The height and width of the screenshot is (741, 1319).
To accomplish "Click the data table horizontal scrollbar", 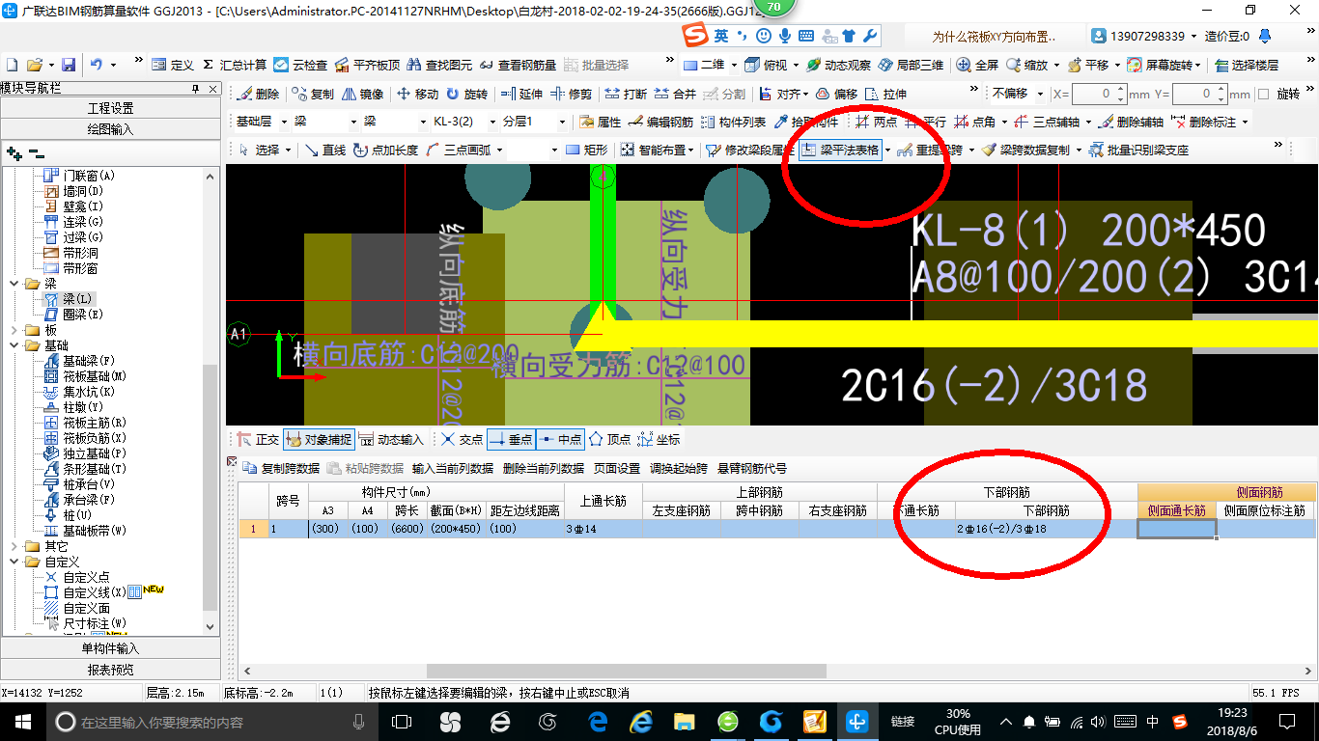I will coord(628,670).
